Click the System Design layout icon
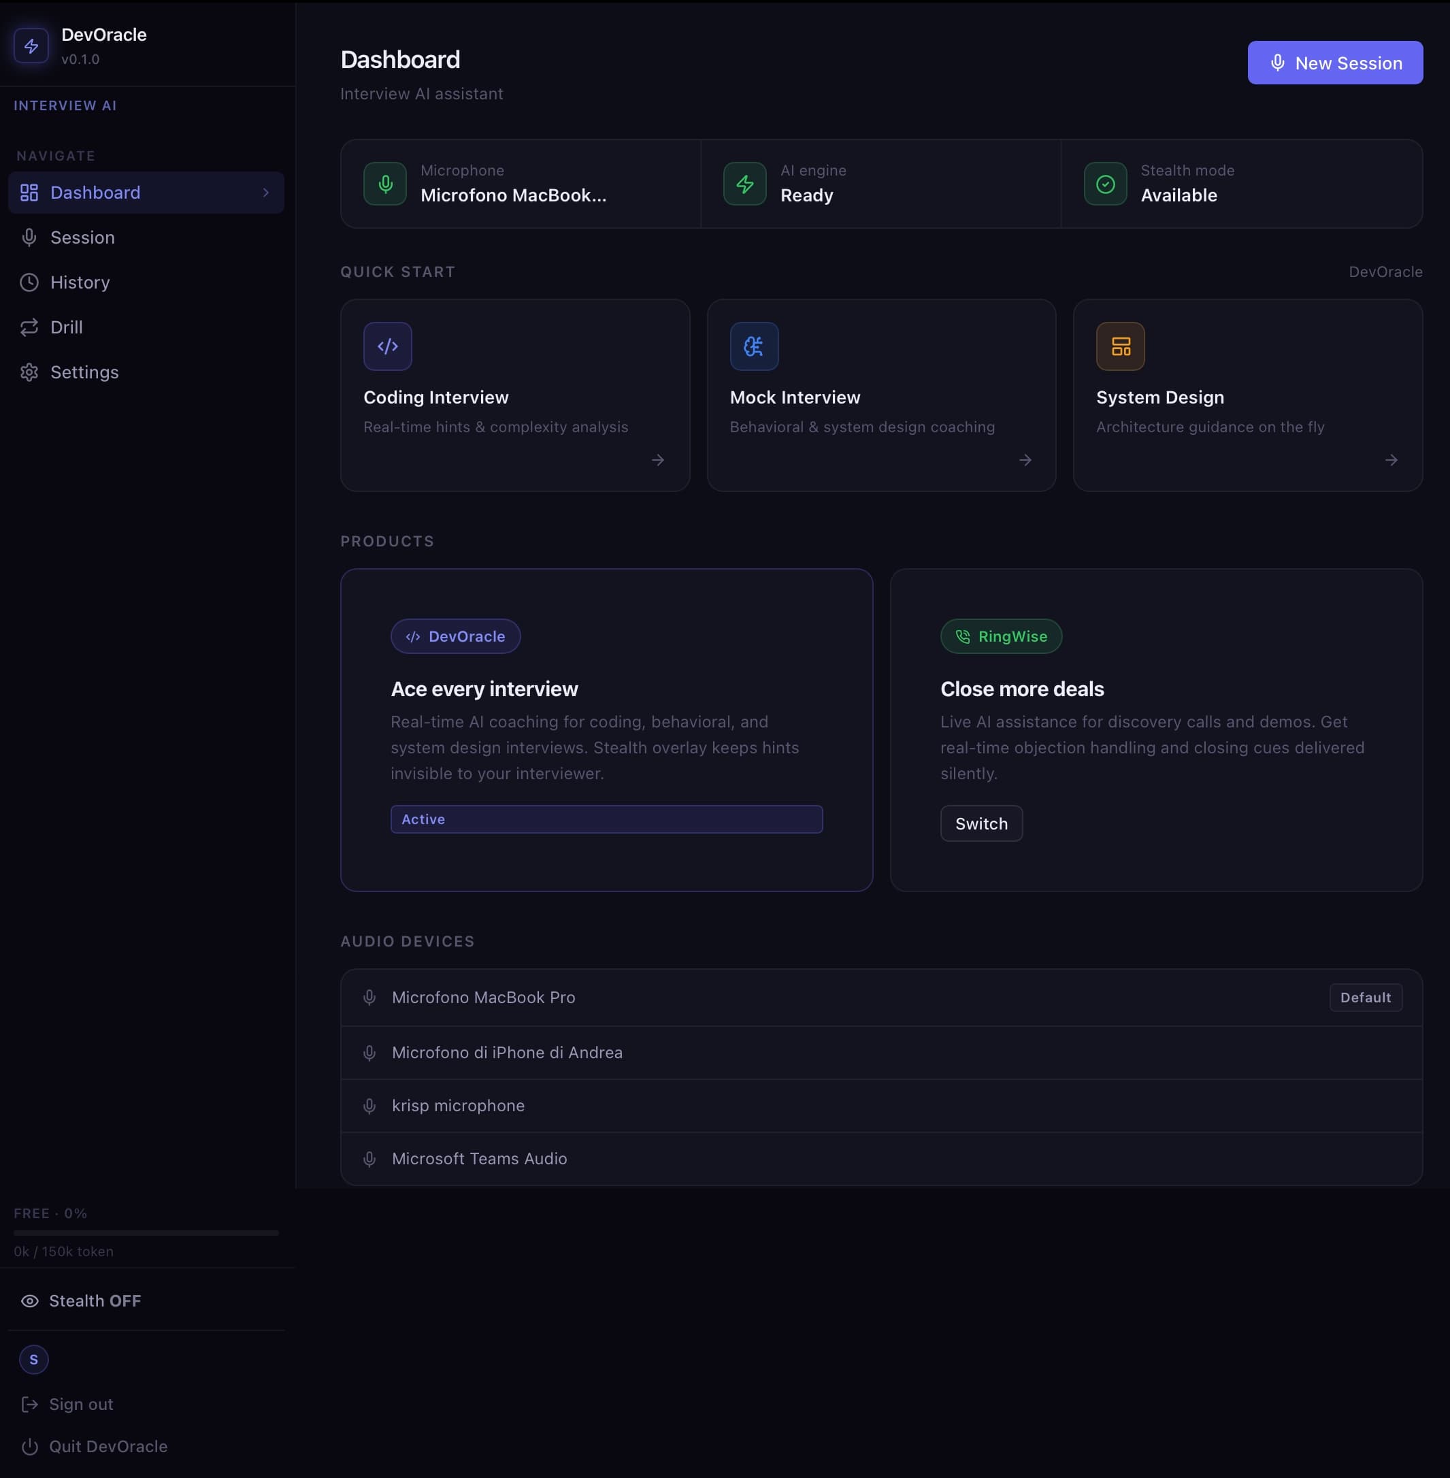Screen dimensions: 1450x1478 click(1119, 346)
